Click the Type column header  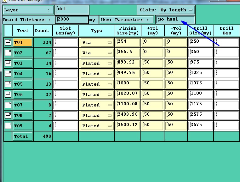(x=97, y=31)
